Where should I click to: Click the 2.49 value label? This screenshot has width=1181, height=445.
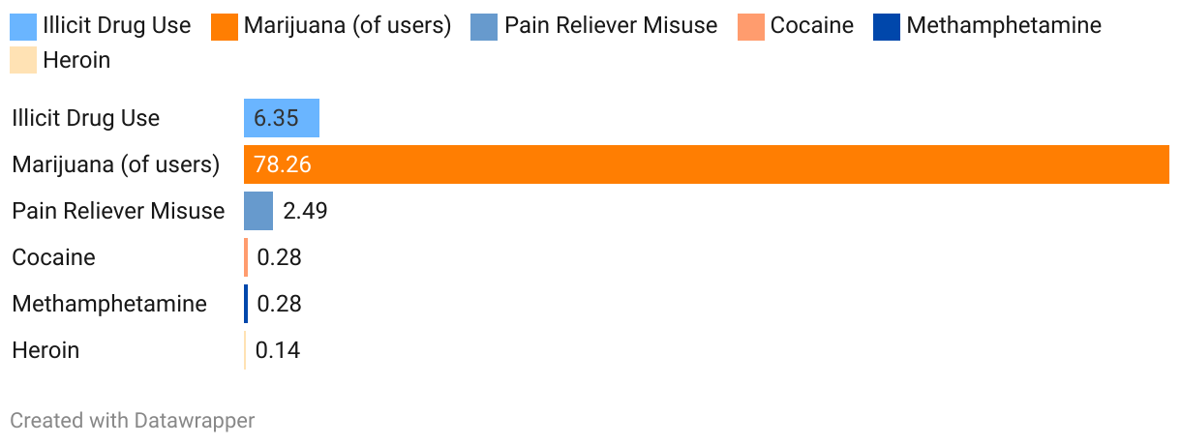coord(305,211)
